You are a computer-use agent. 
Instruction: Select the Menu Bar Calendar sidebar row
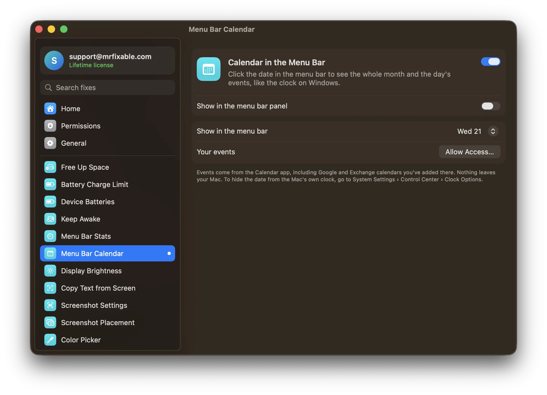(x=108, y=253)
